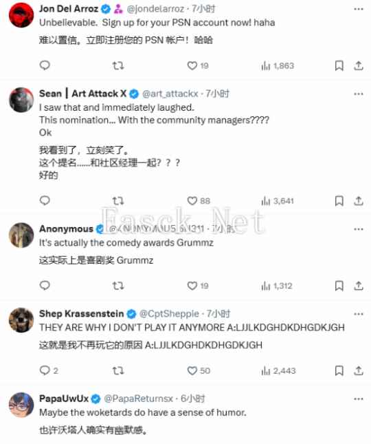Viewport: 371px width, 444px height.
Task: Bookmark Sean Art Attack X's tweet
Action: (339, 201)
